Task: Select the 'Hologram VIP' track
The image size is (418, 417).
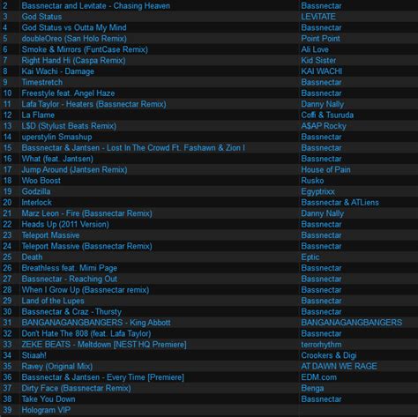Action: [46, 410]
